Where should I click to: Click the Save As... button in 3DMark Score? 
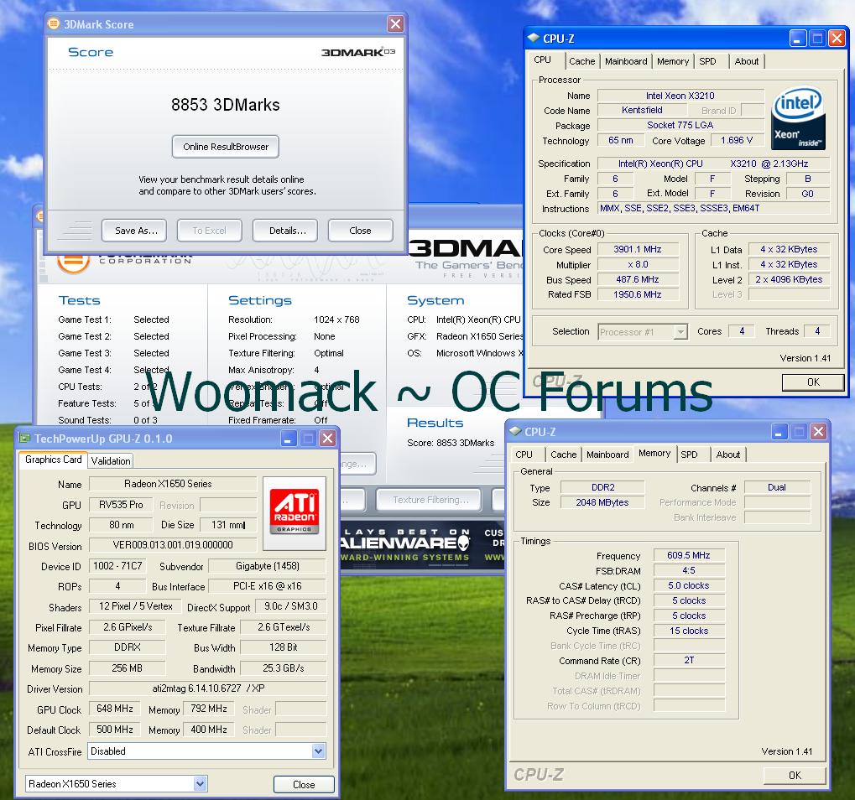[x=134, y=231]
